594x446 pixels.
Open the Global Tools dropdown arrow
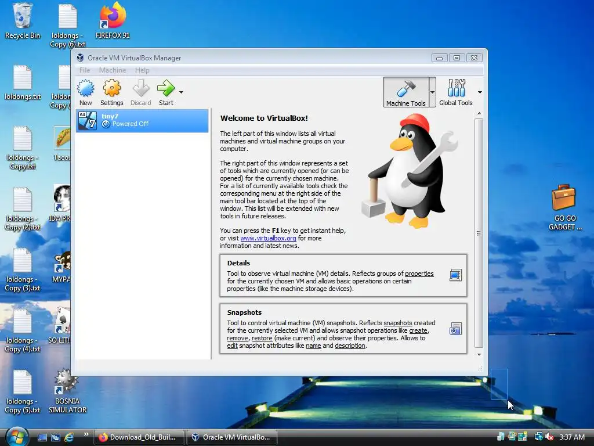(x=480, y=92)
